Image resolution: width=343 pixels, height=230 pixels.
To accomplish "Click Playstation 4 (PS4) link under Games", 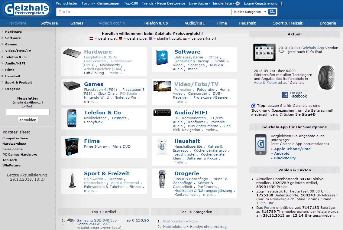I will [x=100, y=90].
